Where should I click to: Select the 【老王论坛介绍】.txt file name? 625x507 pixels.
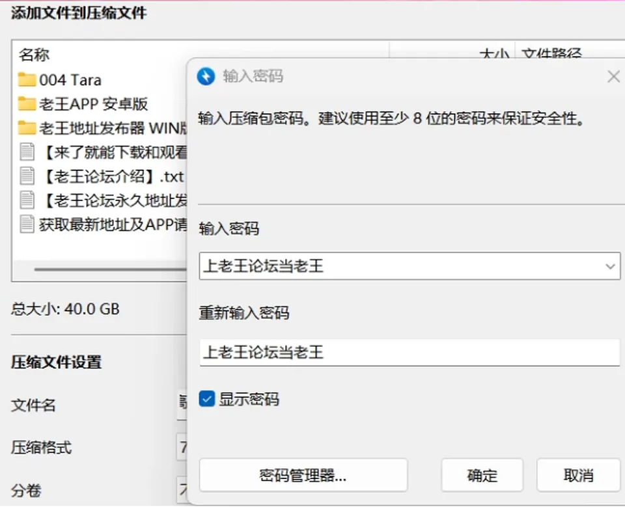(113, 176)
